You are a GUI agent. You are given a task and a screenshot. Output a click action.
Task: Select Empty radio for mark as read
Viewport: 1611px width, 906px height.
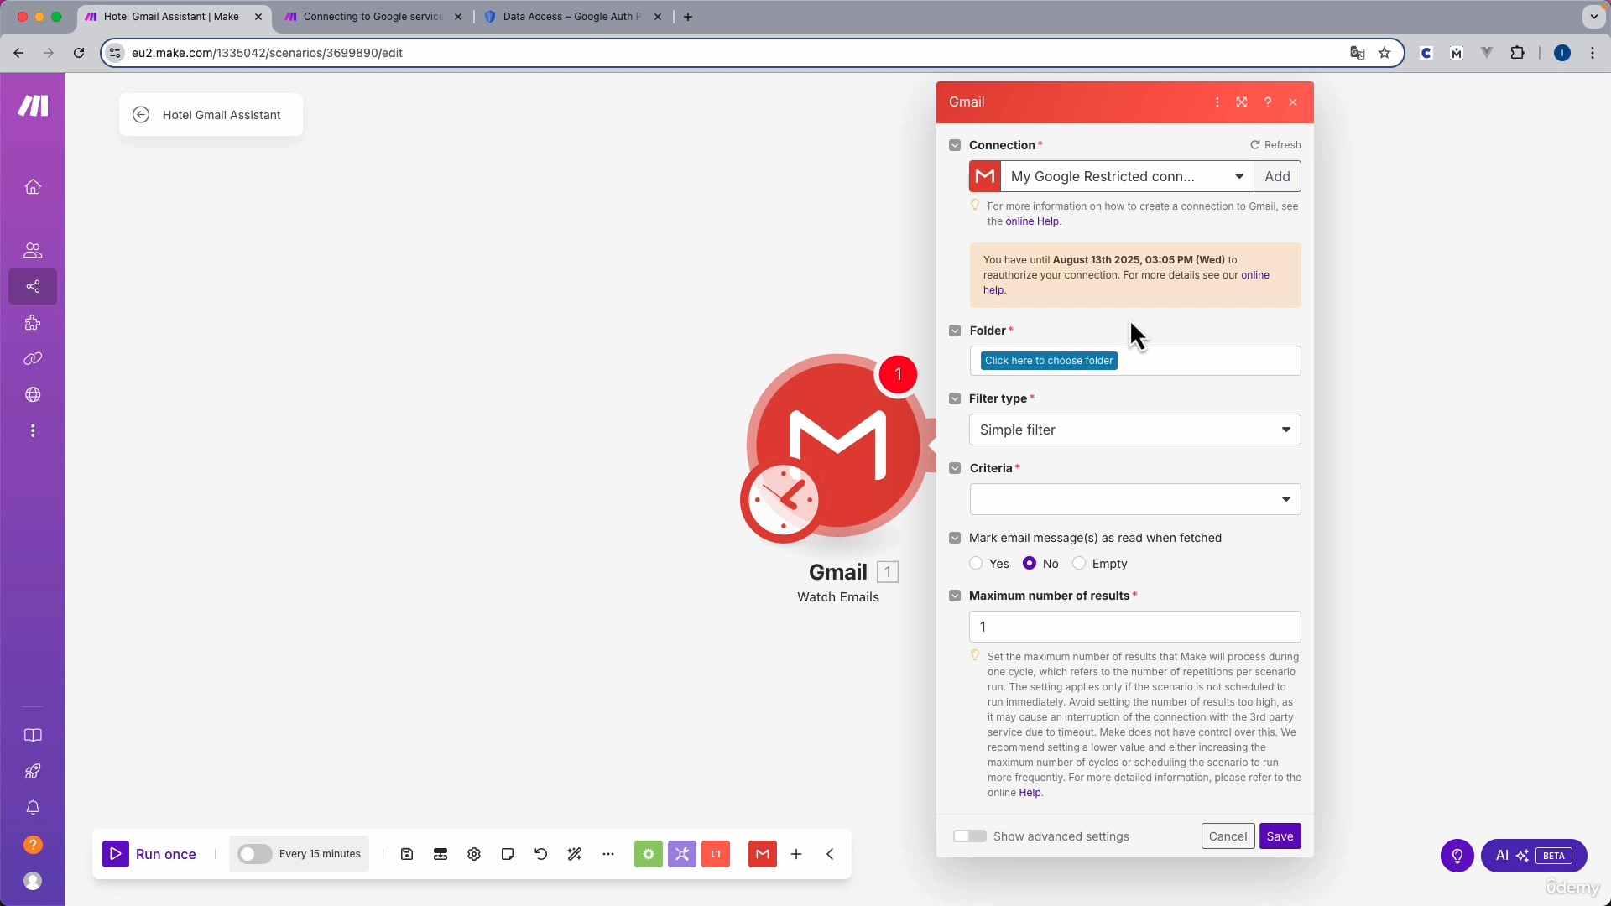coord(1079,564)
